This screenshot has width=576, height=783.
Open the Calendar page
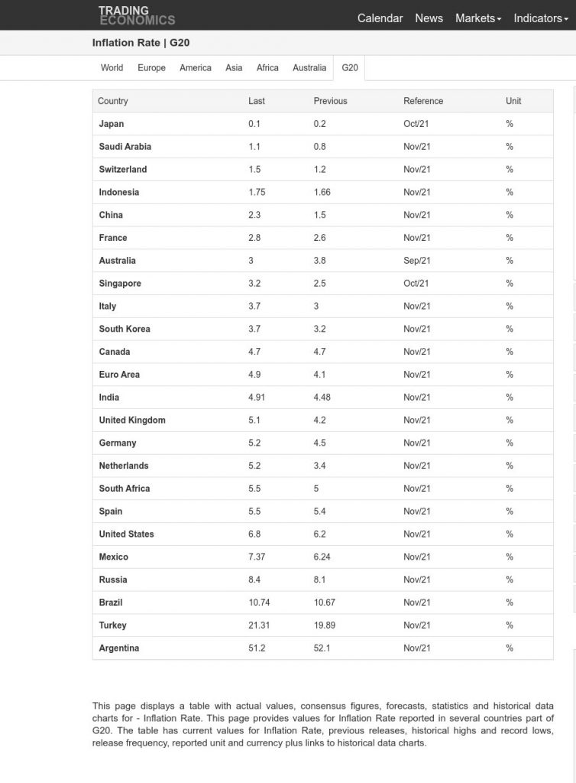pos(380,18)
